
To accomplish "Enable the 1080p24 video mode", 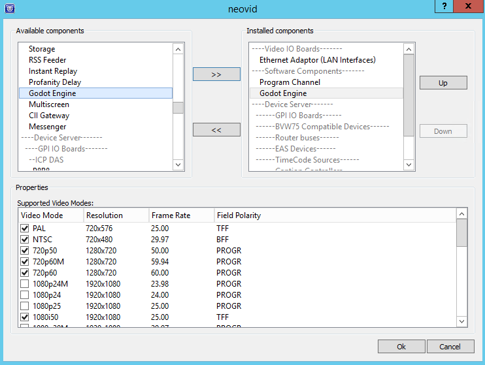I will [24, 295].
